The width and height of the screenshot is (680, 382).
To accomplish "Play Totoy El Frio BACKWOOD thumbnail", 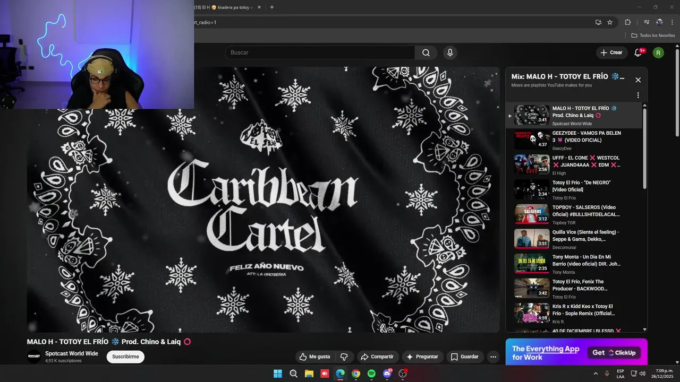I will click(532, 288).
